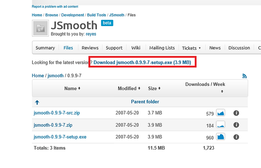Go to Home in file path breadcrumb

pyautogui.click(x=38, y=76)
